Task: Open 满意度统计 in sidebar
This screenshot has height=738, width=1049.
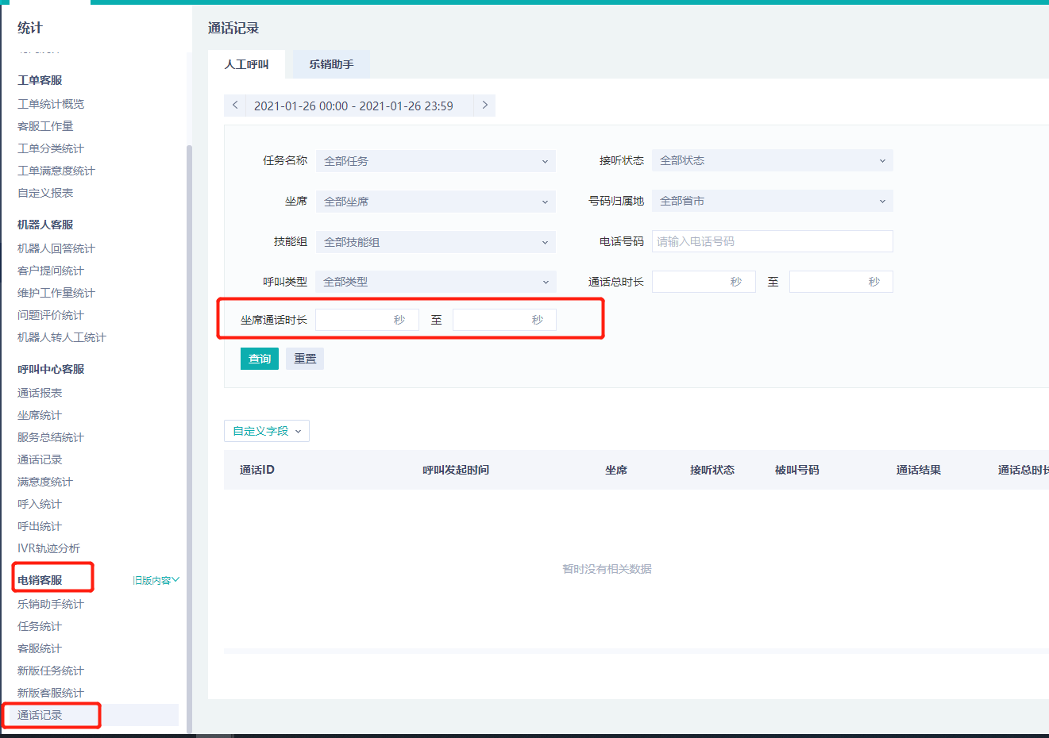Action: click(x=45, y=482)
